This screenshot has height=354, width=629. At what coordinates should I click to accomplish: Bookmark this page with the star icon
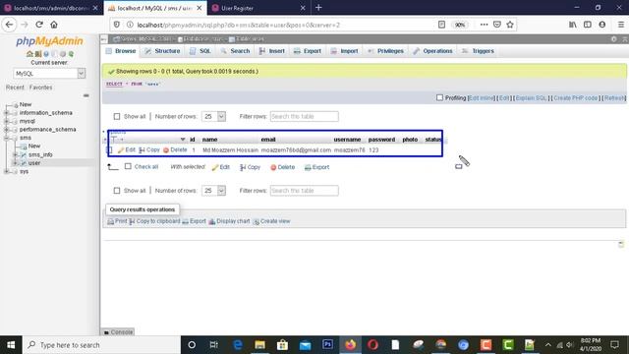click(510, 25)
